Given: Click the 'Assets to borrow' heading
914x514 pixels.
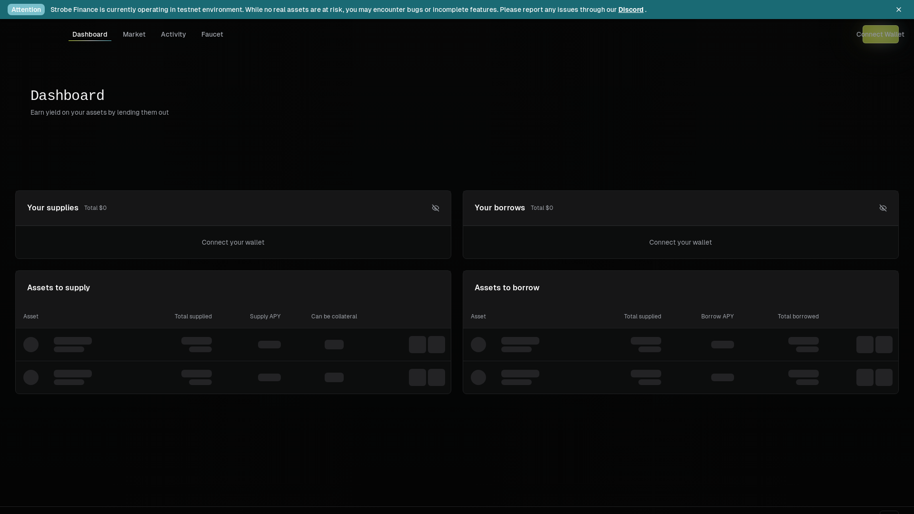Looking at the screenshot, I should point(507,287).
